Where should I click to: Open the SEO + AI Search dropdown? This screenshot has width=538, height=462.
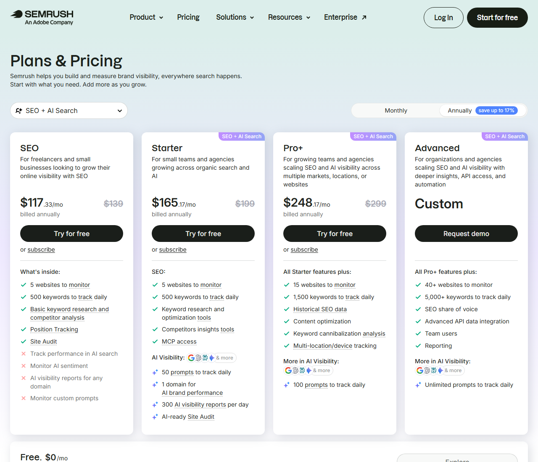click(69, 110)
